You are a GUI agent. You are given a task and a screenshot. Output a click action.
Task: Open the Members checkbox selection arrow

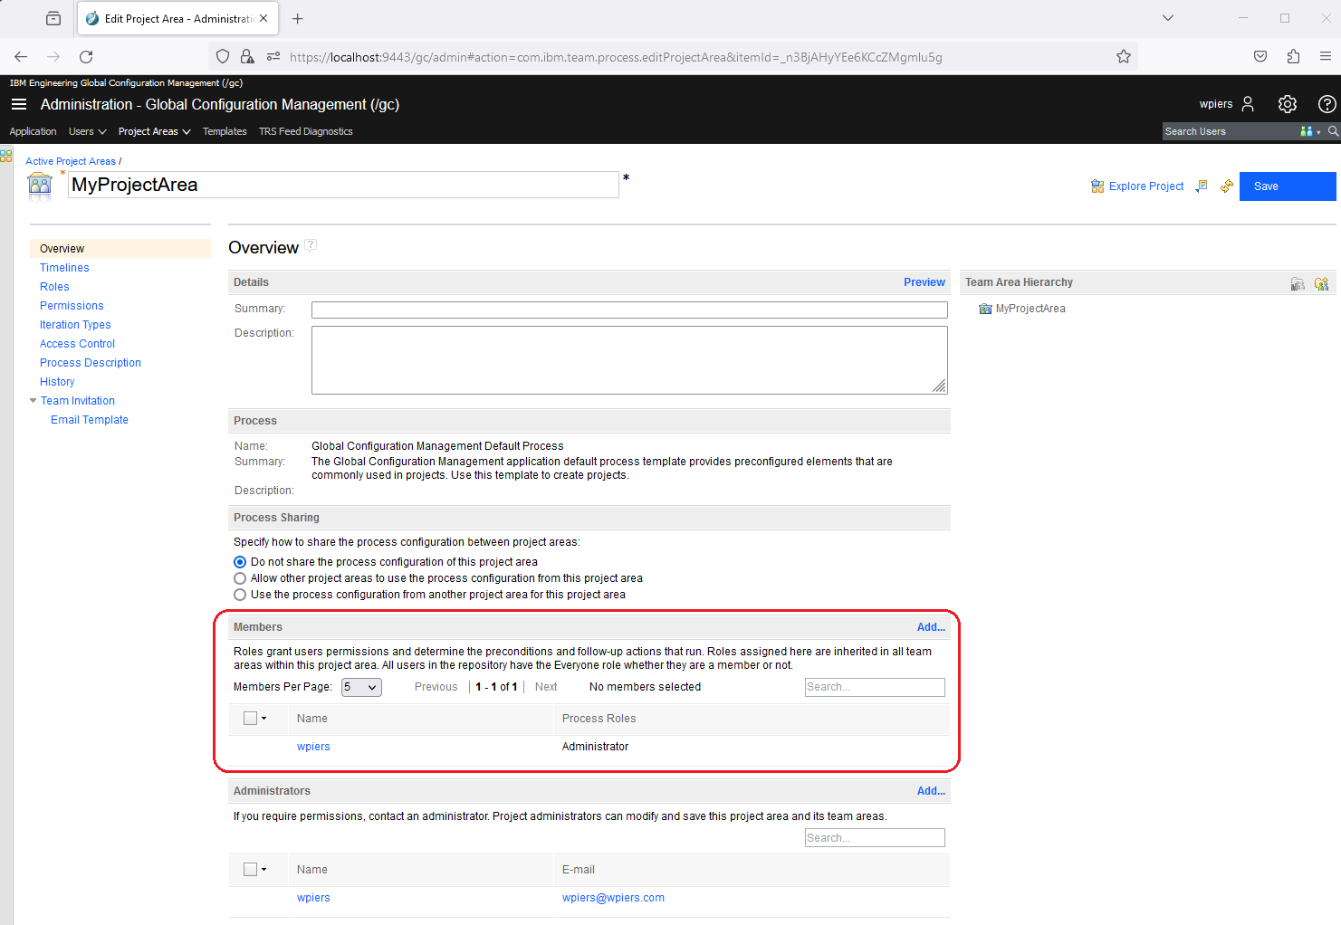[264, 719]
